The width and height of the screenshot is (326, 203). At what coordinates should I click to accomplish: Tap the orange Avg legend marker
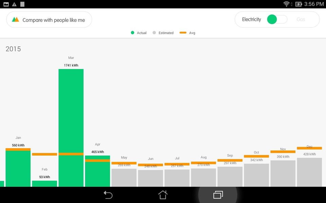(183, 32)
